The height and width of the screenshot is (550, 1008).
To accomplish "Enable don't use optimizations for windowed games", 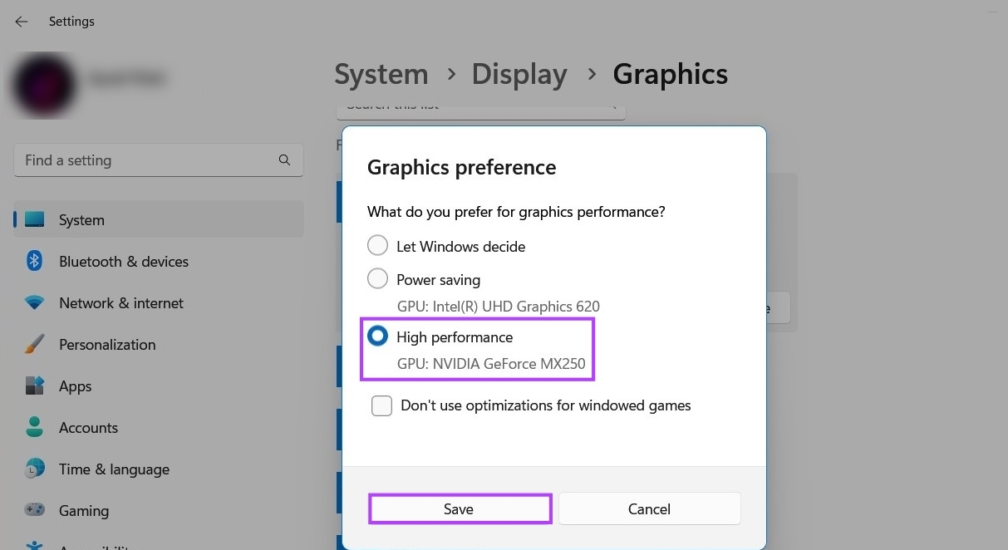I will [381, 405].
